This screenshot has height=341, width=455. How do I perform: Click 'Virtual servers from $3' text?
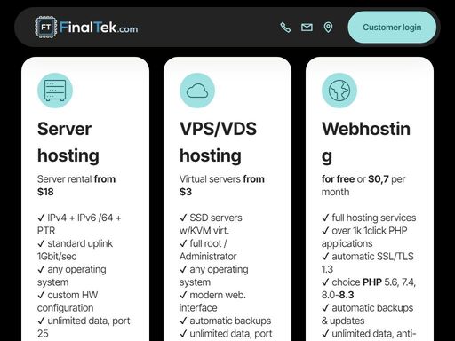click(222, 186)
